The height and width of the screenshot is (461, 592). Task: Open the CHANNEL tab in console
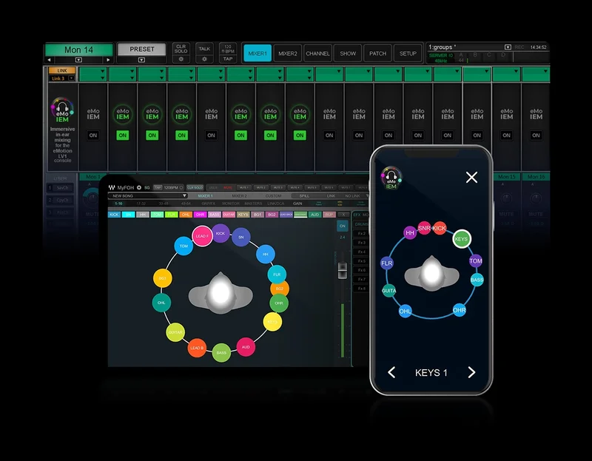[317, 53]
